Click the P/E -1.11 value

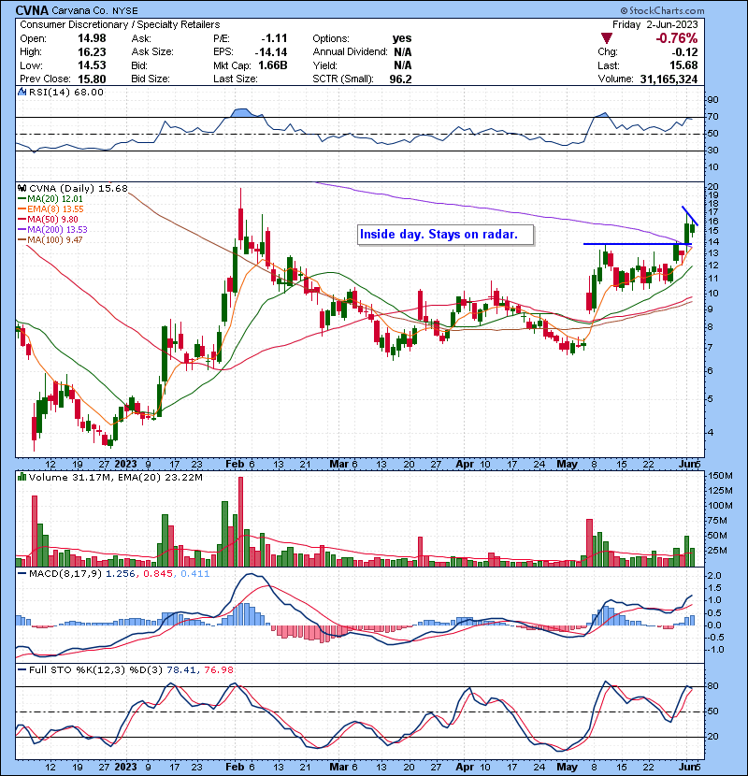274,38
